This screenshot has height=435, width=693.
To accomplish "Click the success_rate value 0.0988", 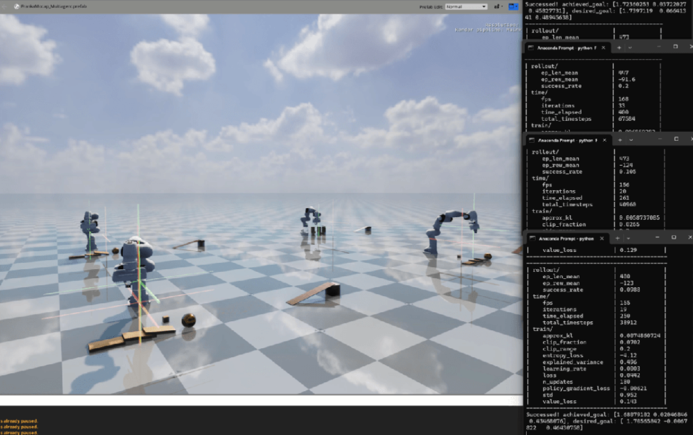I will click(630, 290).
